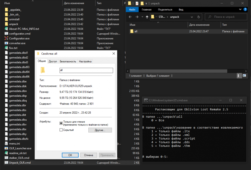Toggle the 'Только для чтения' checkbox
This screenshot has width=251, height=170.
61,123
